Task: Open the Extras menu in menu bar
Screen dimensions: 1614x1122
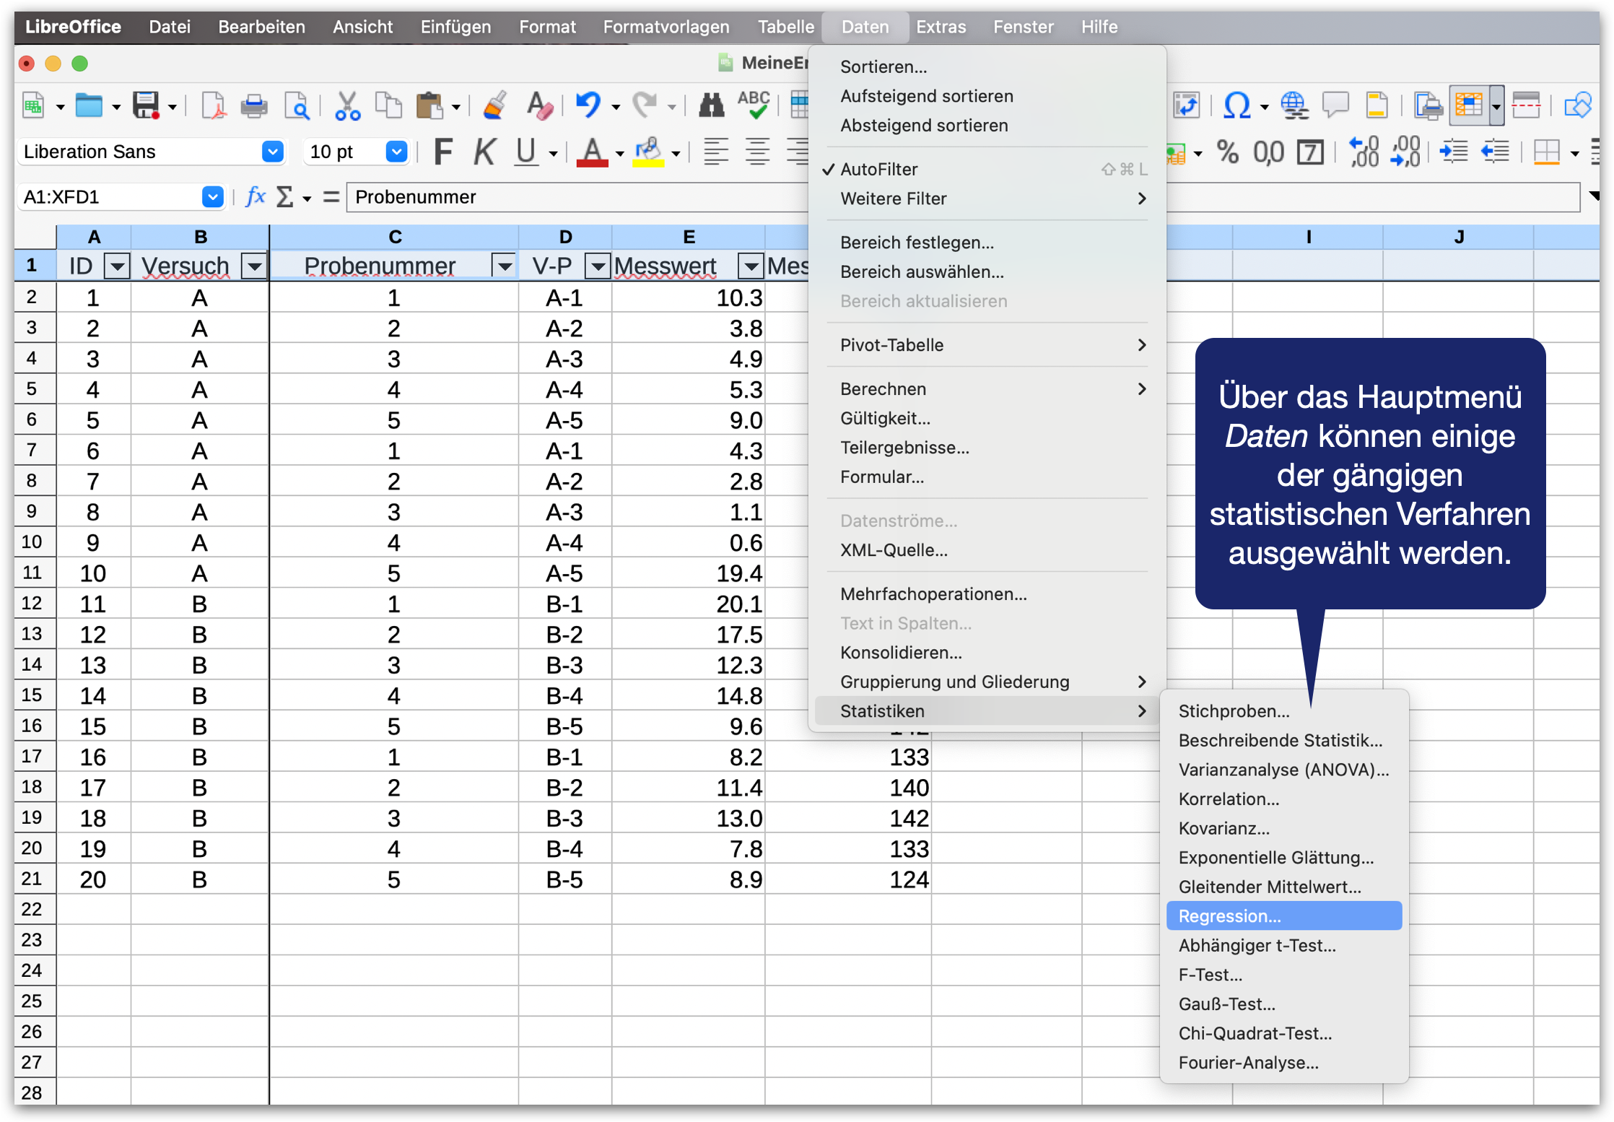Action: click(941, 27)
